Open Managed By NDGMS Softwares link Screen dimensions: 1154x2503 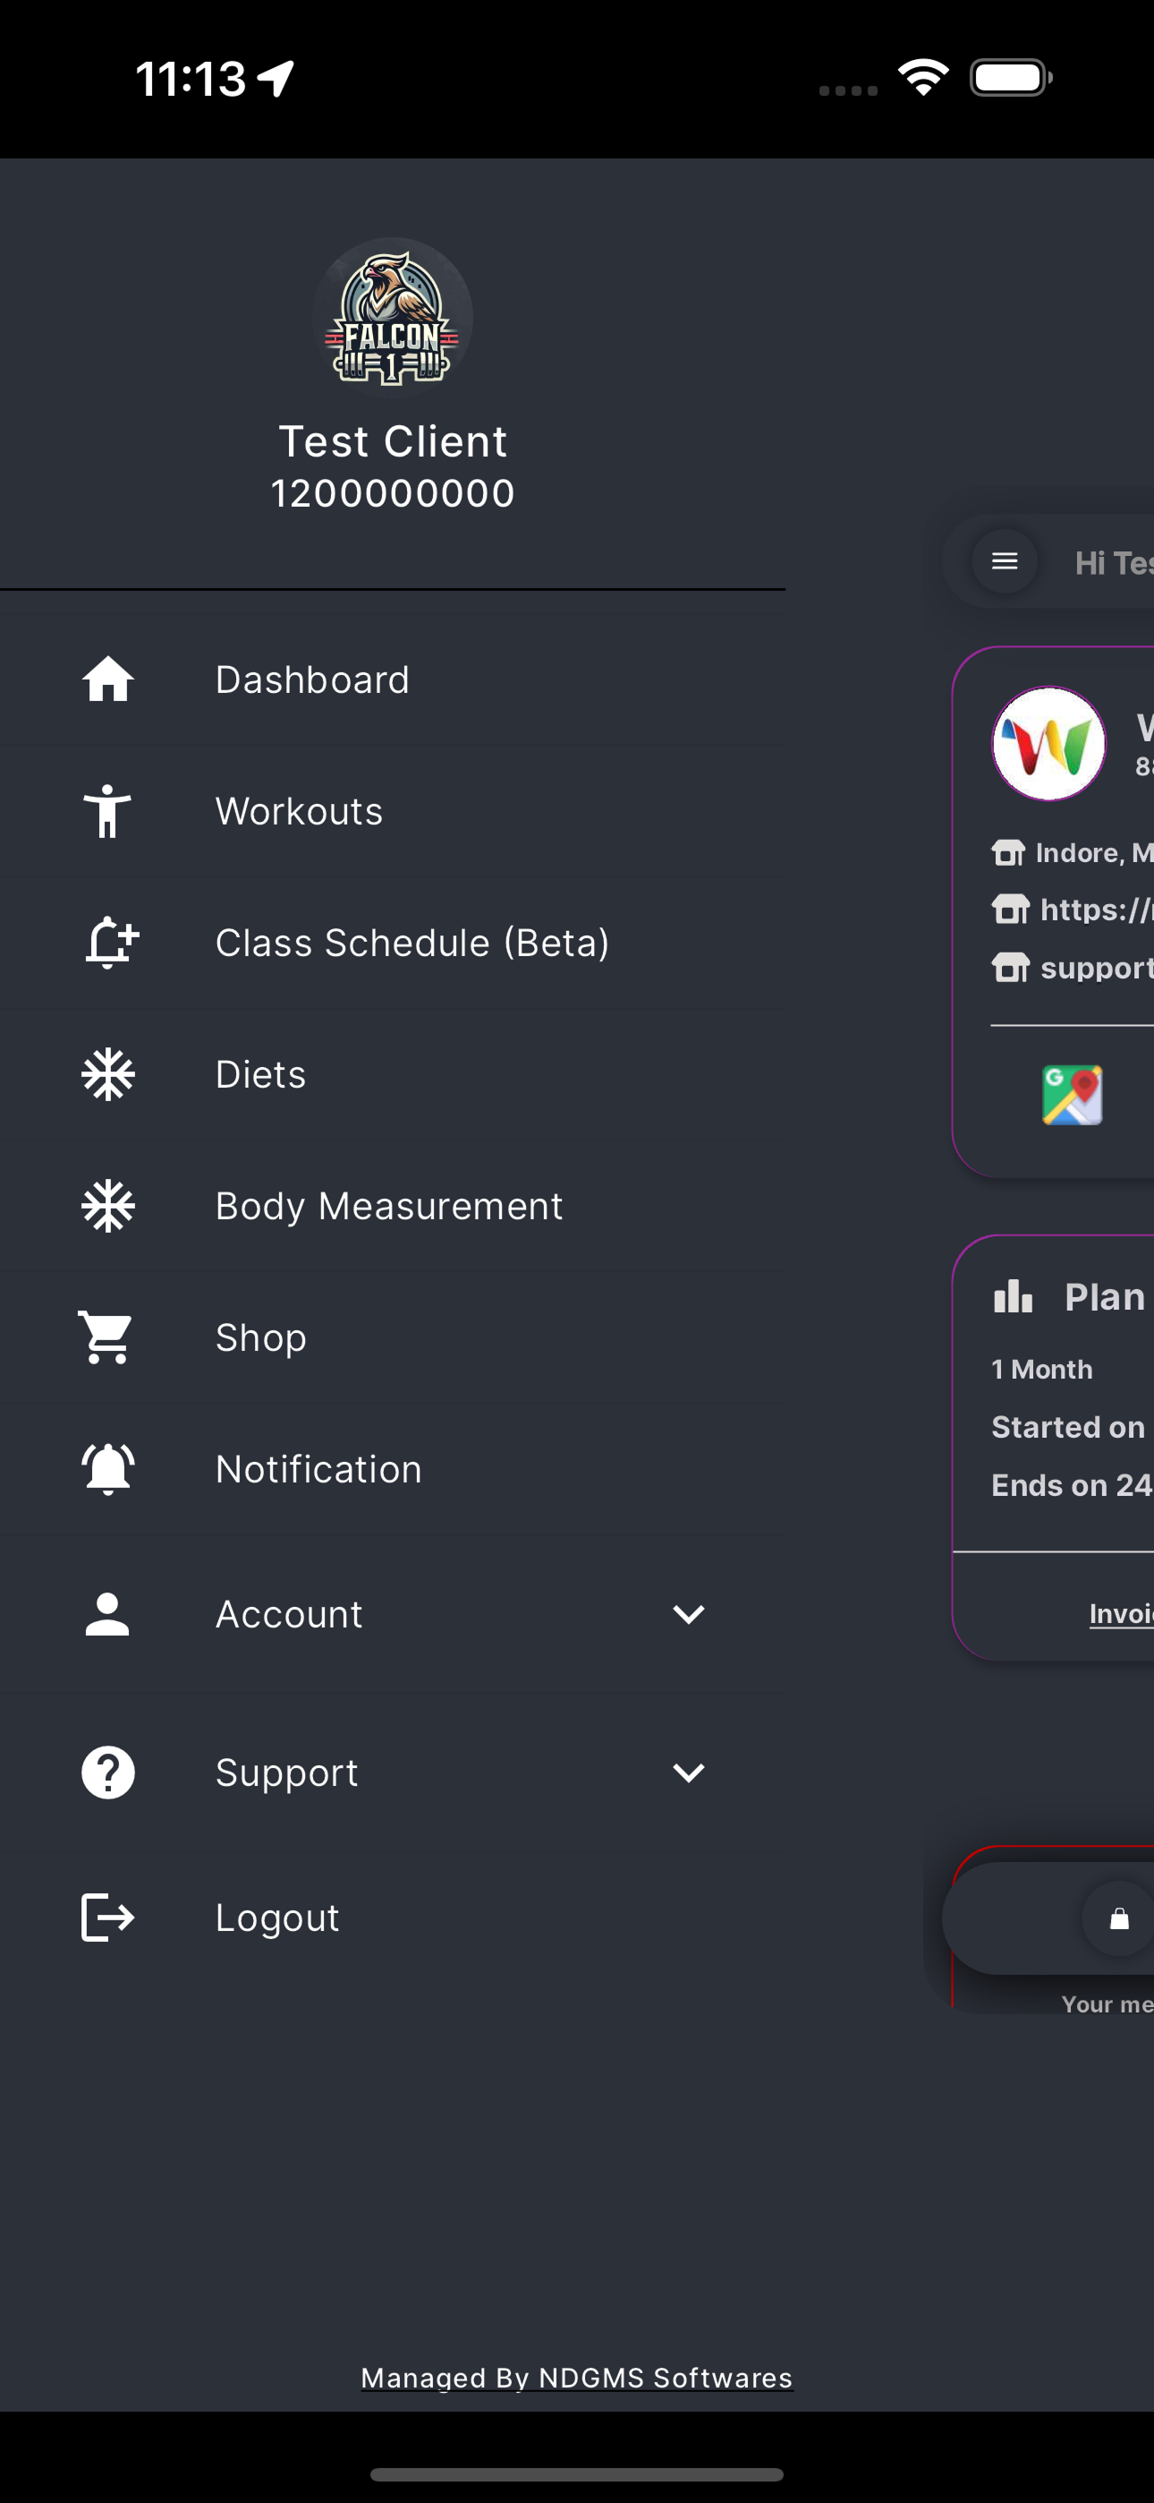click(577, 2378)
